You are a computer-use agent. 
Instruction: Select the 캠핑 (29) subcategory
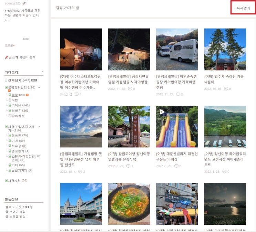[17, 95]
